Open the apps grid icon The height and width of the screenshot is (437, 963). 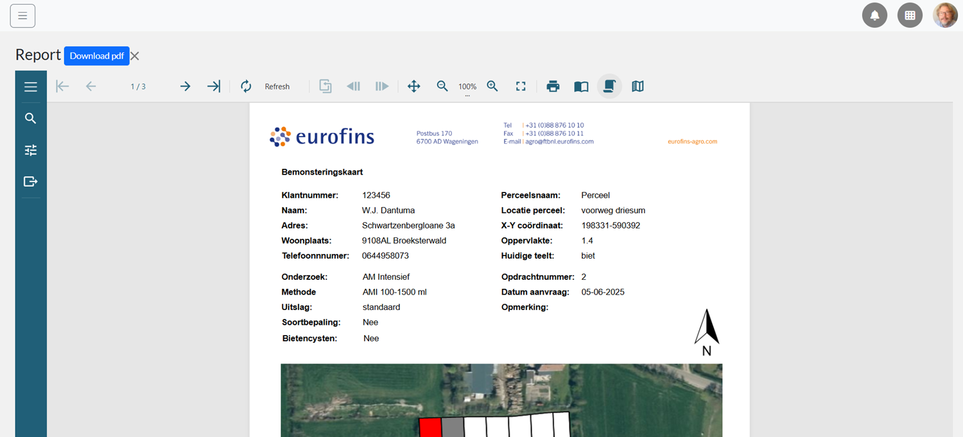(x=910, y=15)
